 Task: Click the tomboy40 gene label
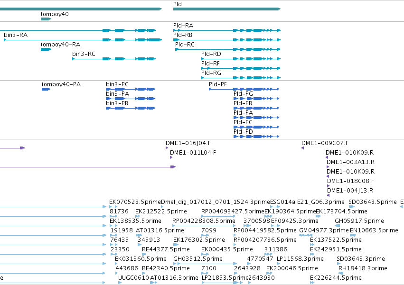point(55,14)
